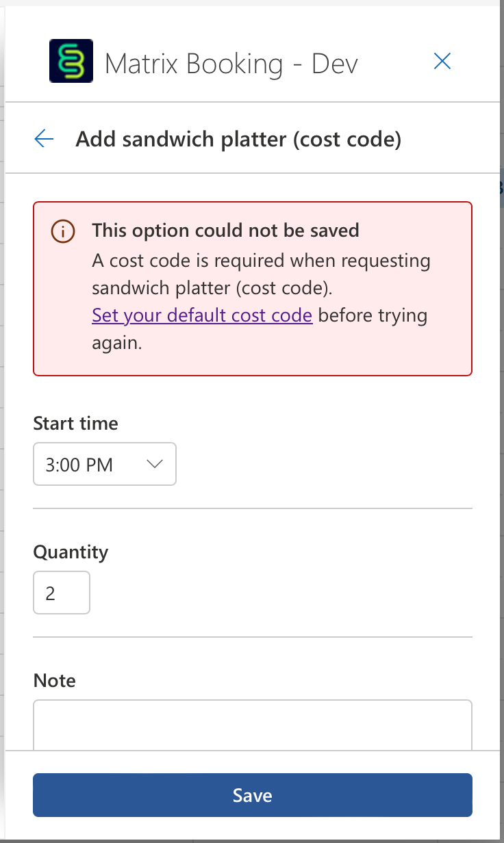The width and height of the screenshot is (504, 843).
Task: Click the 'before trying again.' text in alert
Action: pos(373,316)
